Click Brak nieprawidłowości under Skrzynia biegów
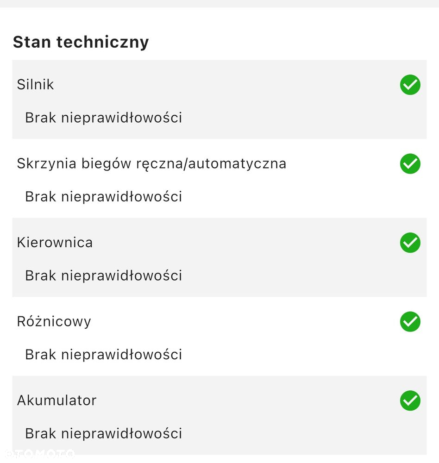This screenshot has width=439, height=463. (104, 197)
